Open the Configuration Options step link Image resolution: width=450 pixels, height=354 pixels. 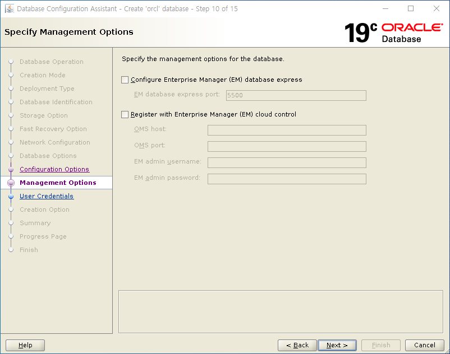54,169
